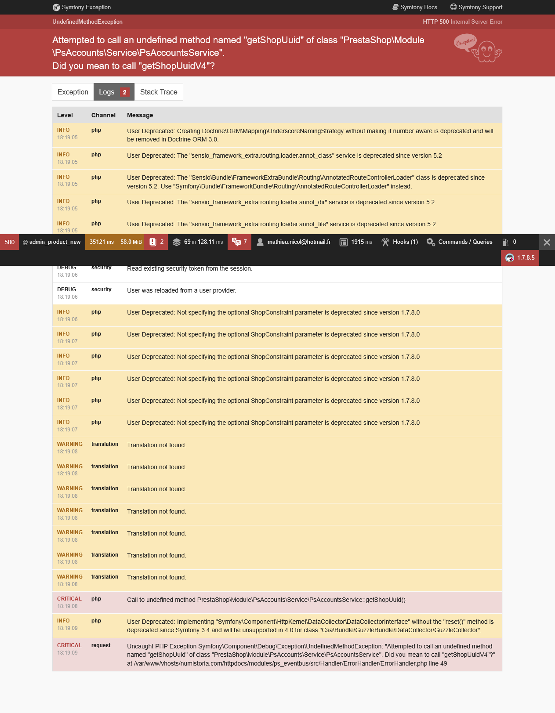Select the annot_class service deprecation message
Image resolution: width=555 pixels, height=713 pixels.
(284, 156)
